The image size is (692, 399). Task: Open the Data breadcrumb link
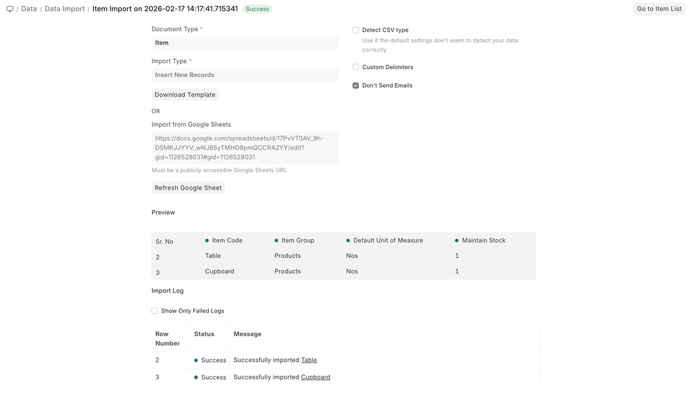pyautogui.click(x=29, y=9)
